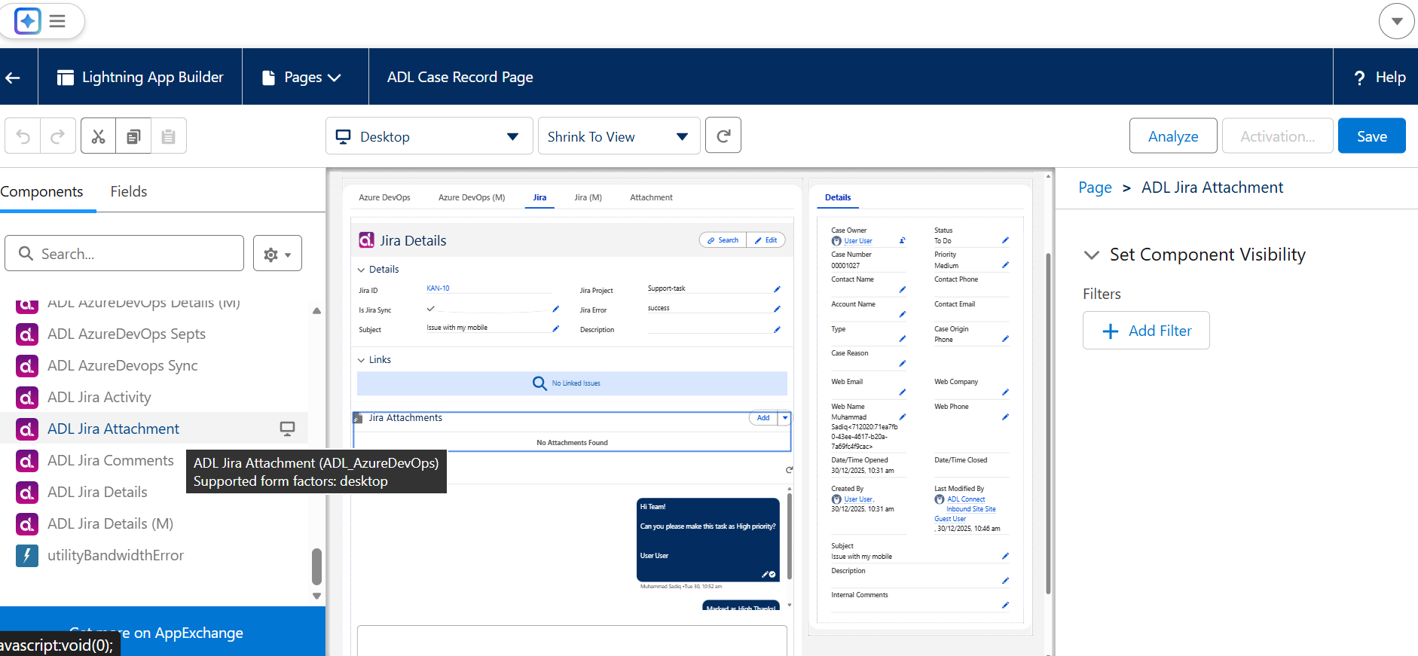
Task: Collapse Set Component Visibility section
Action: pyautogui.click(x=1091, y=255)
